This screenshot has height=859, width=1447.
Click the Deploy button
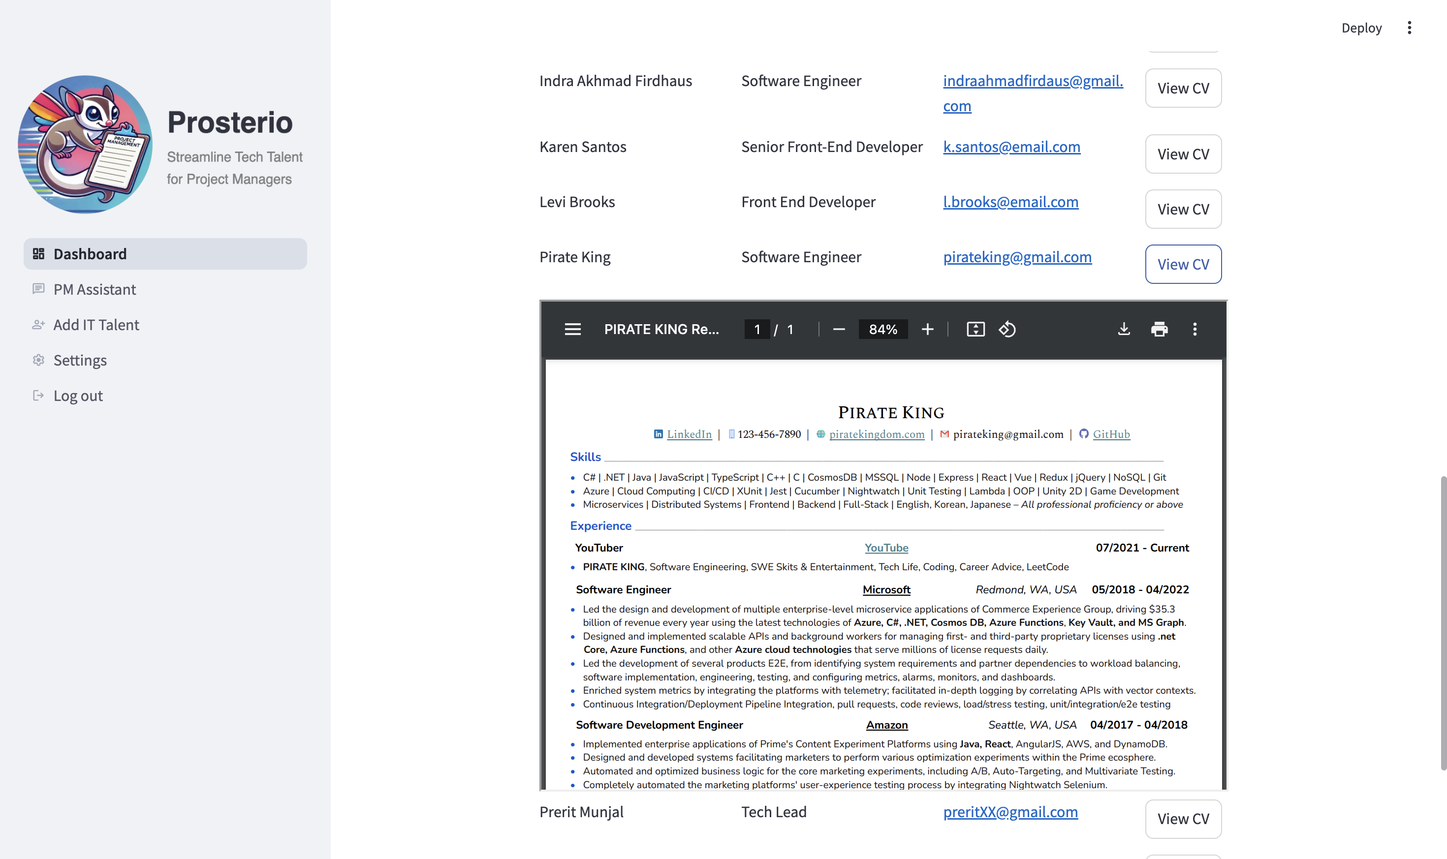1361,28
